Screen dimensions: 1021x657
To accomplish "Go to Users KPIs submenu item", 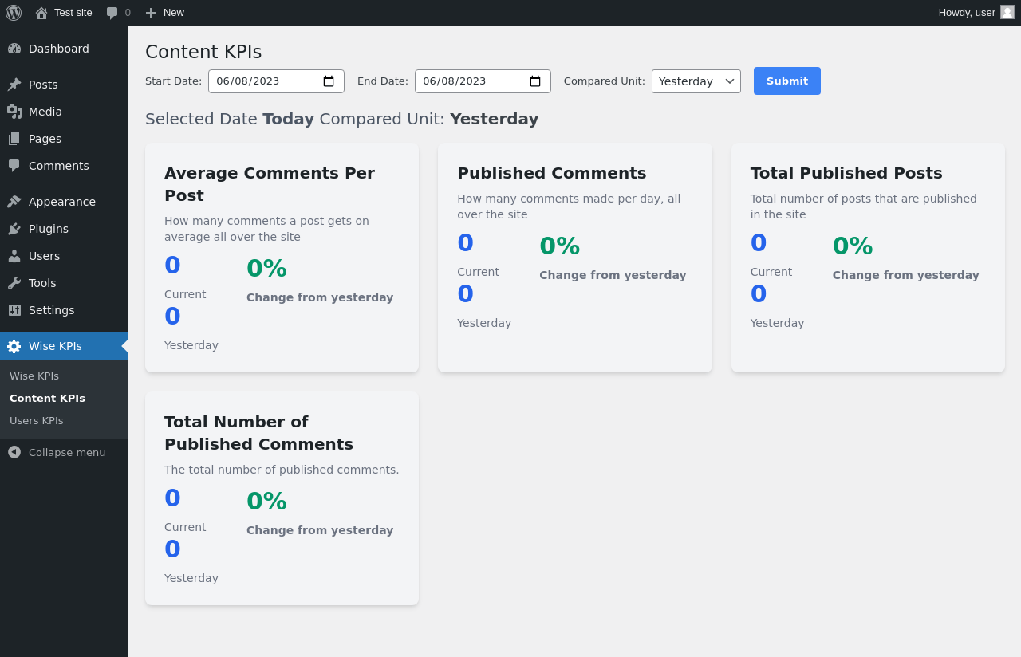I will (37, 420).
